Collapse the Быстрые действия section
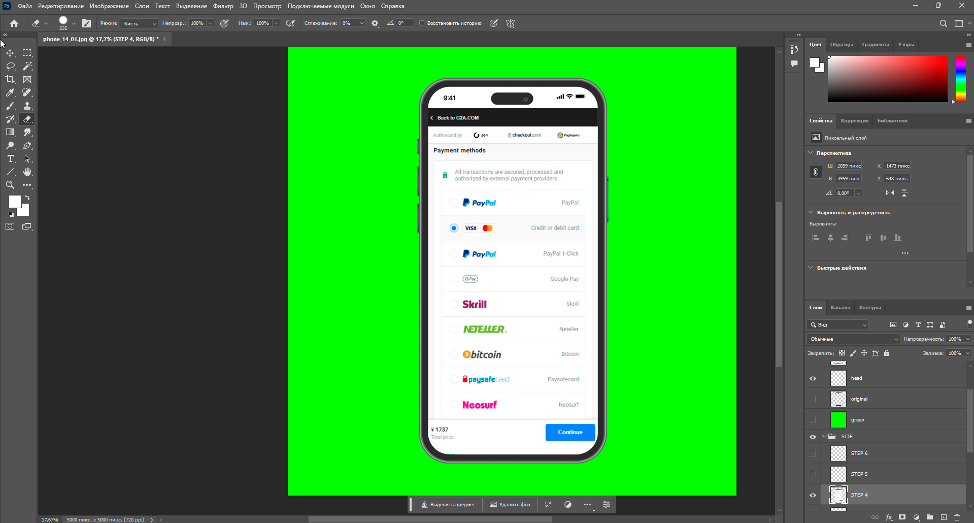The height and width of the screenshot is (523, 974). click(x=811, y=268)
